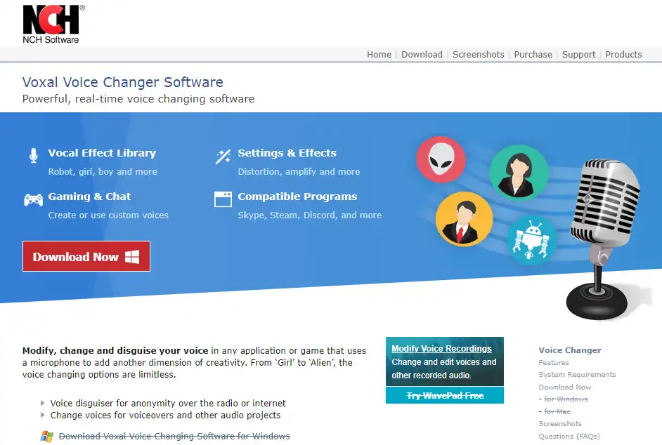This screenshot has width=662, height=445.
Task: Click the red Download Now button
Action: 86,256
